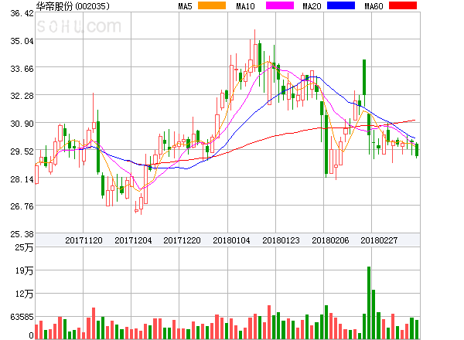Click the magenta MA10 legend swatch

280,5
